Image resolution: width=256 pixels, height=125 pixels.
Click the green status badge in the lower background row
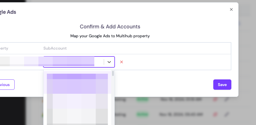click(x=142, y=115)
